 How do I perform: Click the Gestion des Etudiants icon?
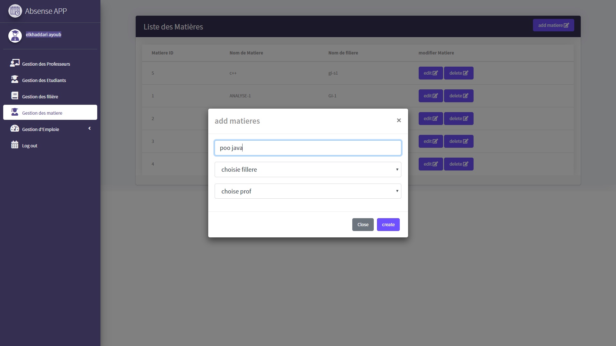15,79
